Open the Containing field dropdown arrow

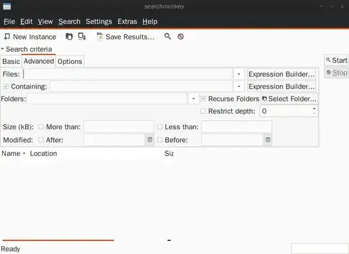coord(239,86)
